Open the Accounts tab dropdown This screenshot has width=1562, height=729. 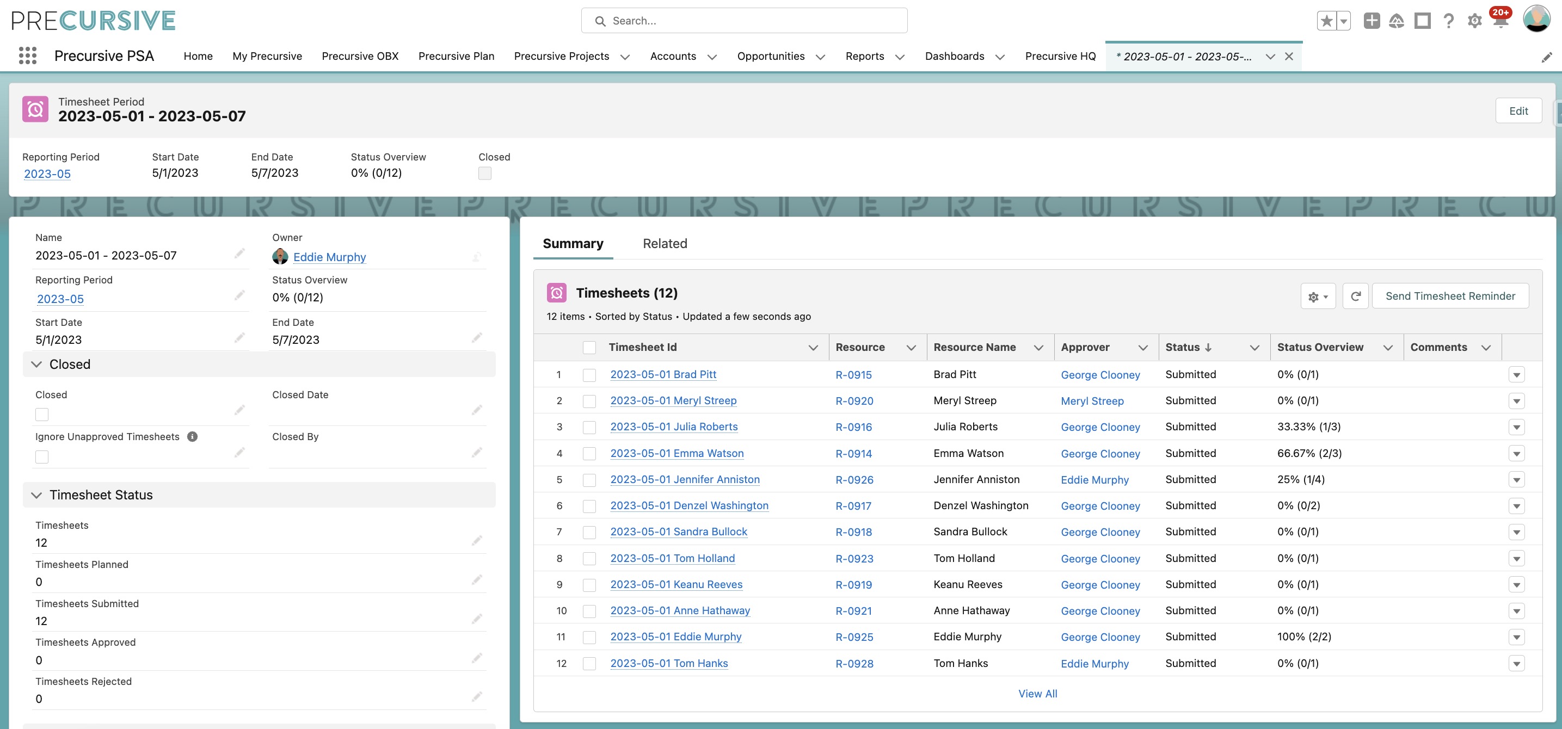[x=713, y=57]
